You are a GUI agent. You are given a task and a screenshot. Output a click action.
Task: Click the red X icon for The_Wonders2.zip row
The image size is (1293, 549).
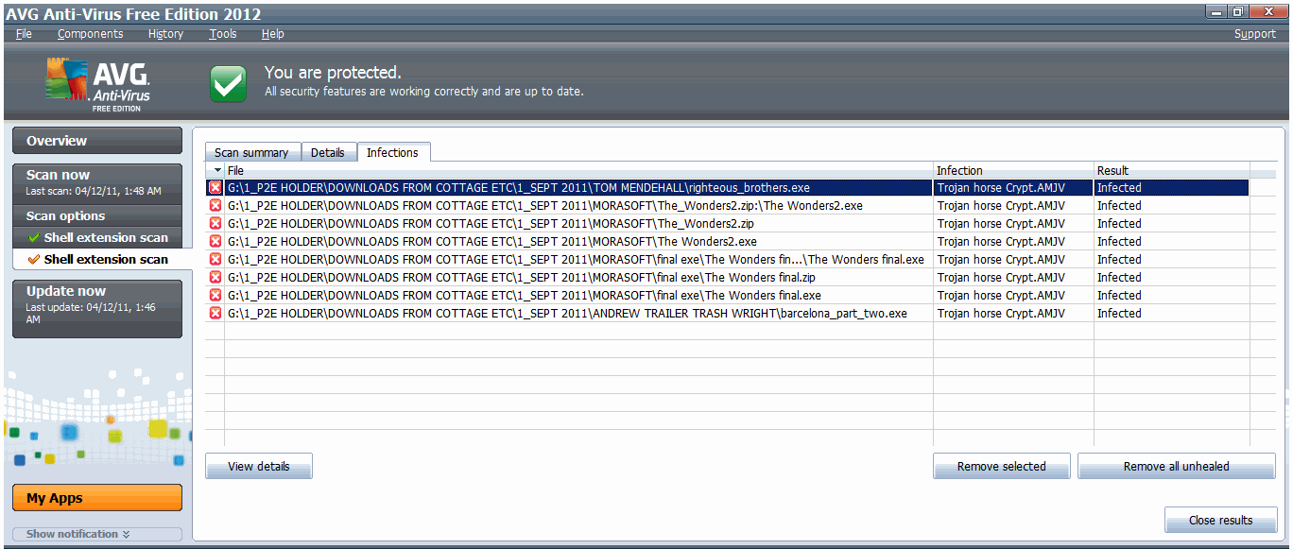point(215,224)
